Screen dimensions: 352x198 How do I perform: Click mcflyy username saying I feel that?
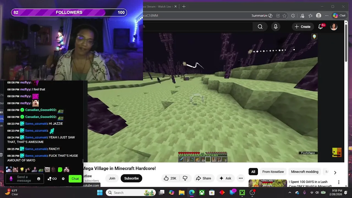(x=25, y=89)
